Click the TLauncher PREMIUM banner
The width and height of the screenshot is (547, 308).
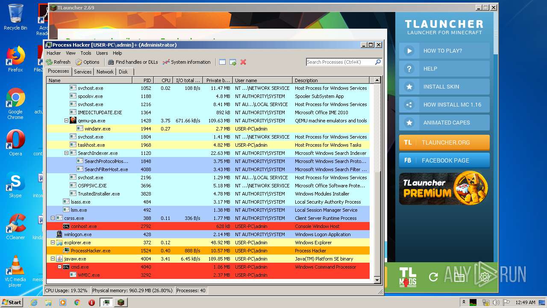tap(444, 189)
